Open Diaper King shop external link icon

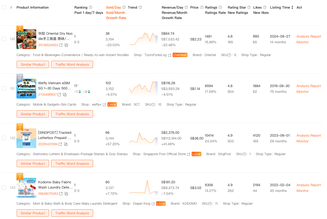click(153, 204)
